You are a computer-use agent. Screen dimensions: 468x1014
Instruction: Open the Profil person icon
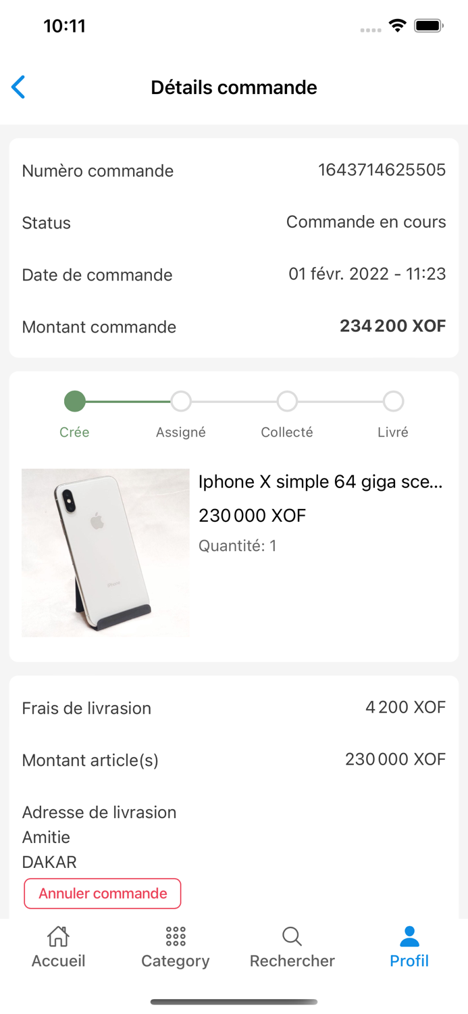[x=409, y=937]
